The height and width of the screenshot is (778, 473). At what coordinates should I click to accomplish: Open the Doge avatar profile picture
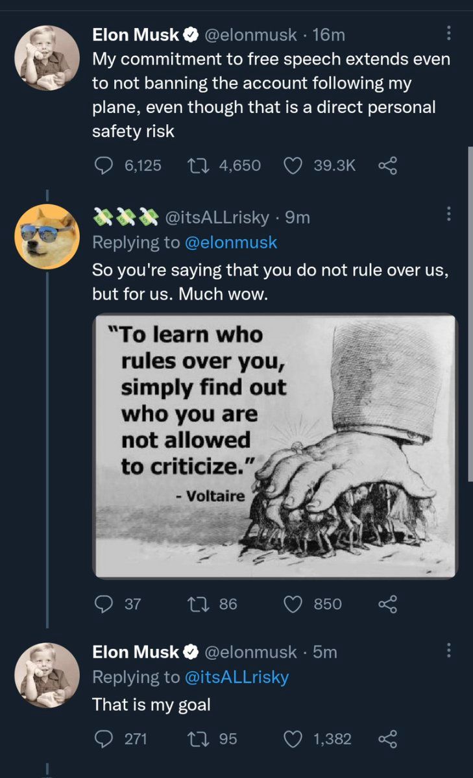point(47,236)
